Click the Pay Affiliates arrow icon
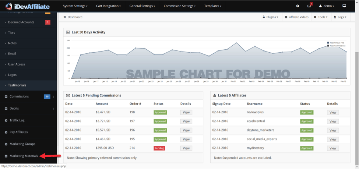The width and height of the screenshot is (359, 169). (6, 132)
